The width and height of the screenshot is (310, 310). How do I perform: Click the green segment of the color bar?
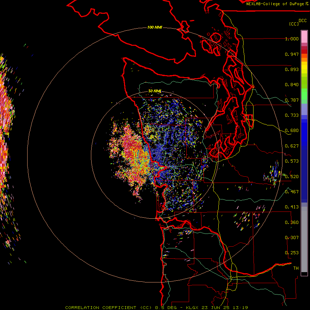pyautogui.click(x=304, y=94)
